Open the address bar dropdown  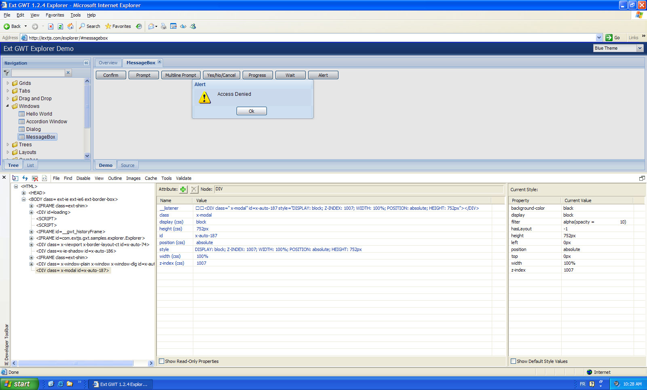click(599, 38)
